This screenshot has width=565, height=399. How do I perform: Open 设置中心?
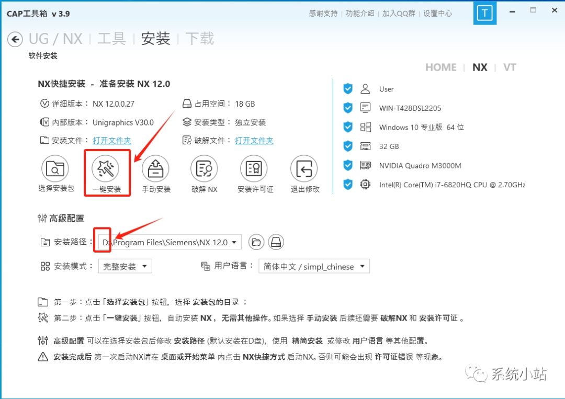point(437,13)
